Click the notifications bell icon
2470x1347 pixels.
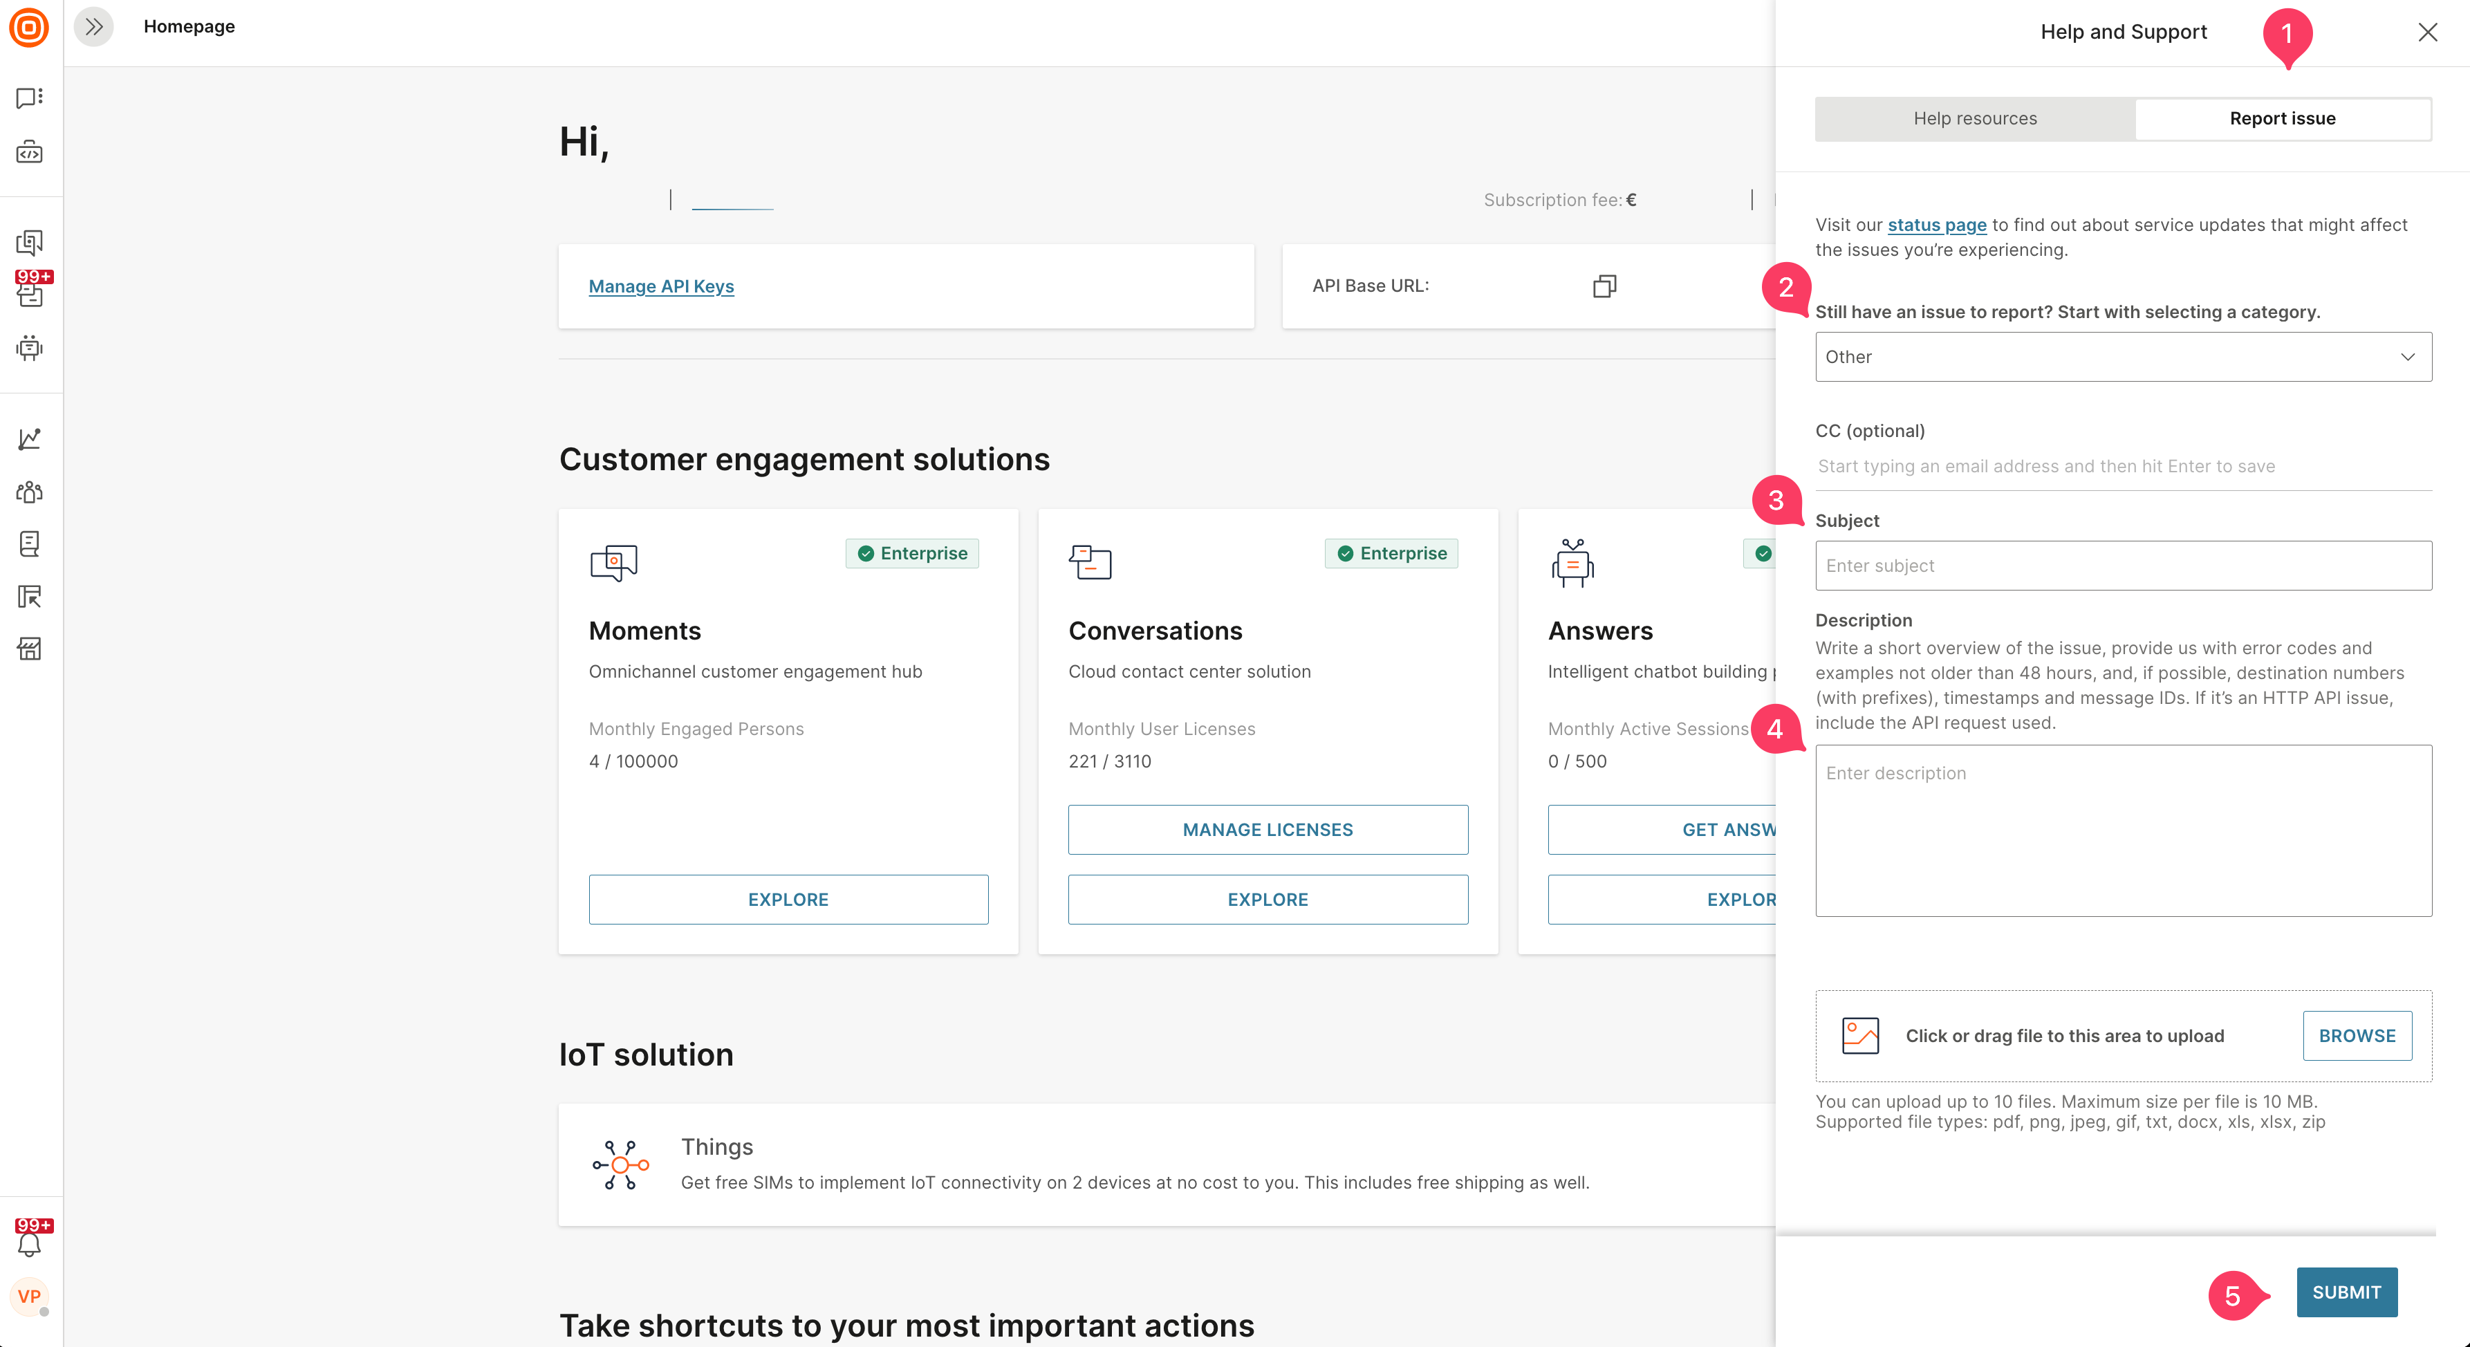coord(29,1245)
